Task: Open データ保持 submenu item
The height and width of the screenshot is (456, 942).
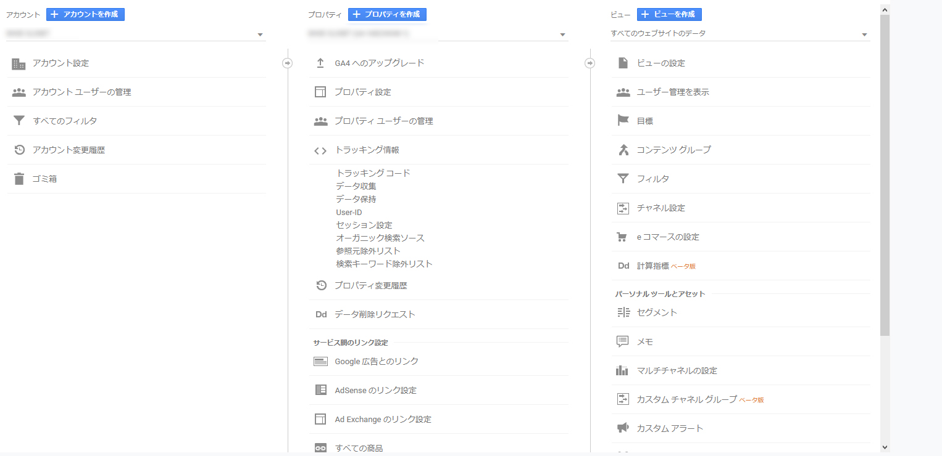Action: coord(356,199)
